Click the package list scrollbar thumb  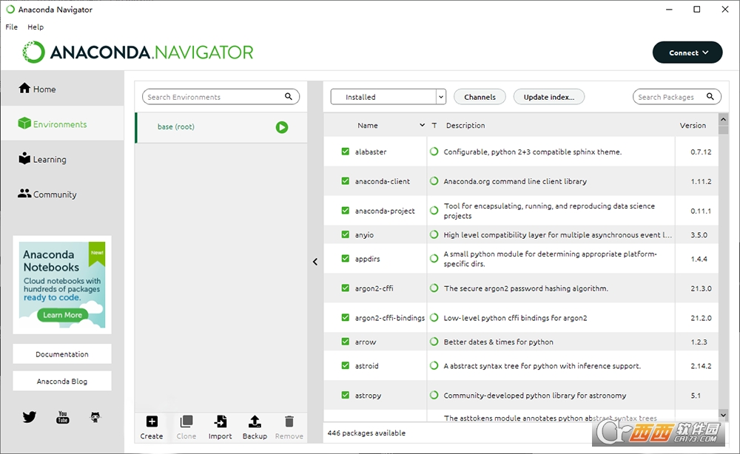tap(723, 129)
